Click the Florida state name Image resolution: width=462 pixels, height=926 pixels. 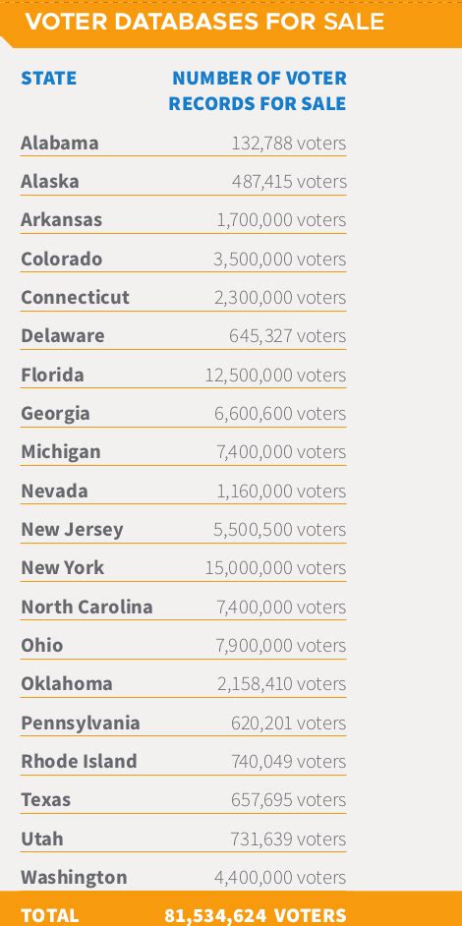[52, 375]
